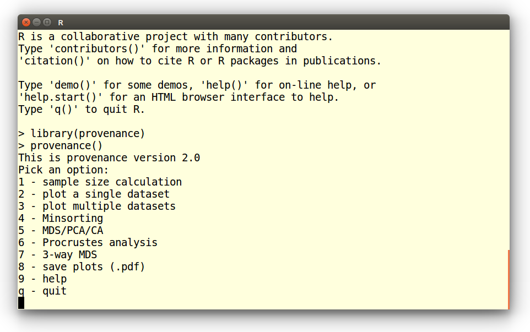Click the 'plot multiple datasets' option text
Image resolution: width=530 pixels, height=332 pixels.
97,206
